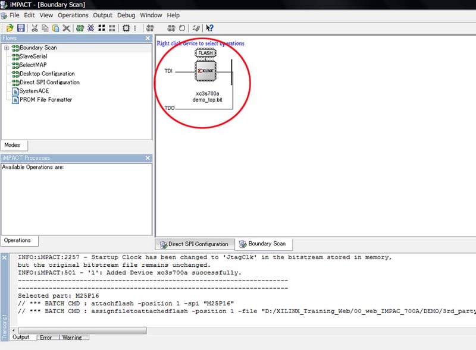The image size is (476, 350).
Task: Open the File menu
Action: [x=14, y=15]
